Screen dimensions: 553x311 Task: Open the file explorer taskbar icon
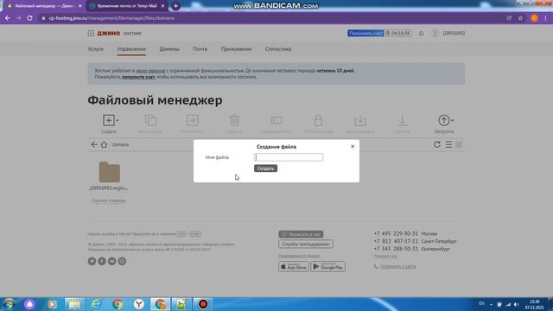coord(74,304)
